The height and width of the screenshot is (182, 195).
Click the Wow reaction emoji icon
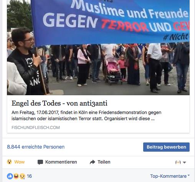pyautogui.click(x=9, y=162)
